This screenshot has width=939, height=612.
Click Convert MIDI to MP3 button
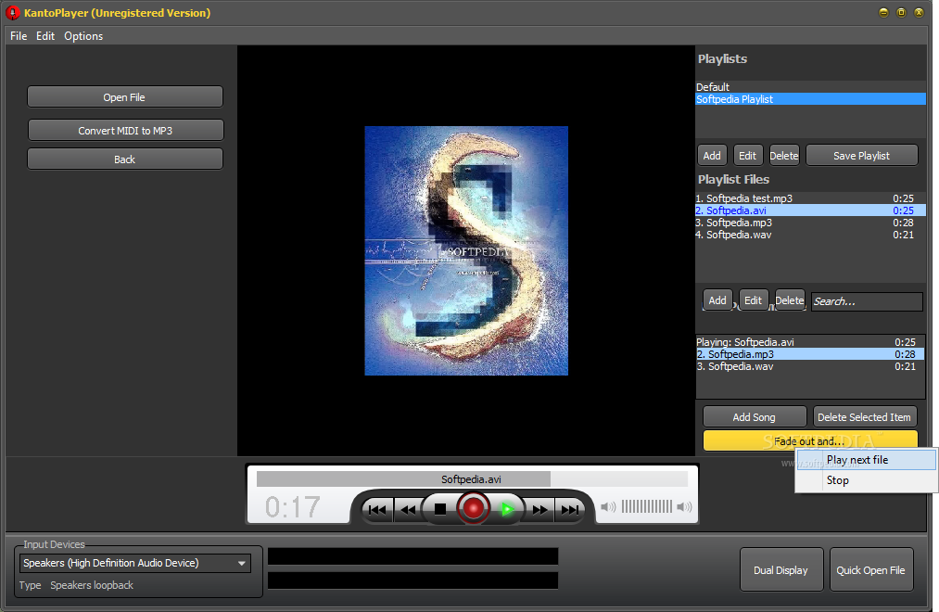point(126,131)
